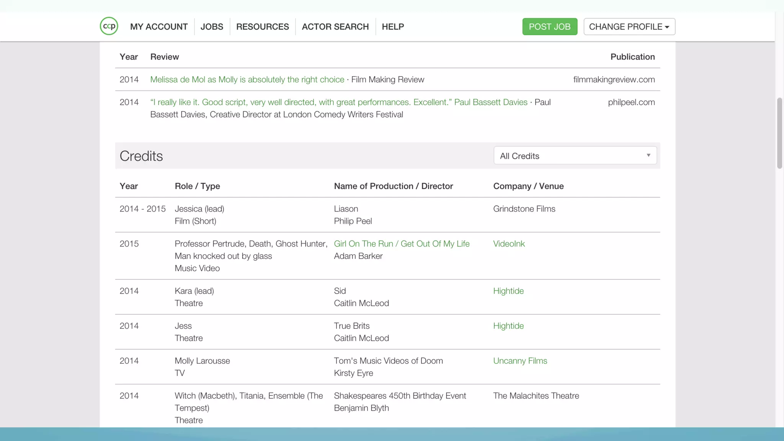Go to Resources in navigation bar

point(262,27)
